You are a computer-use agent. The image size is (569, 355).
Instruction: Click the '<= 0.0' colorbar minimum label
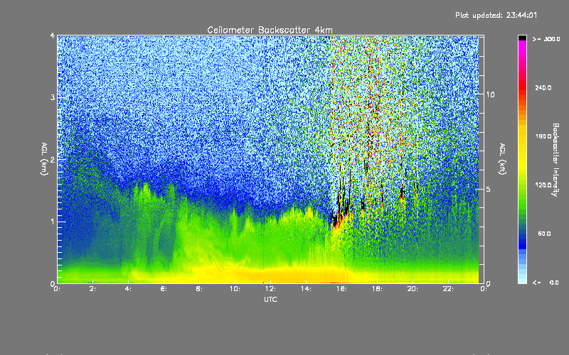[546, 283]
